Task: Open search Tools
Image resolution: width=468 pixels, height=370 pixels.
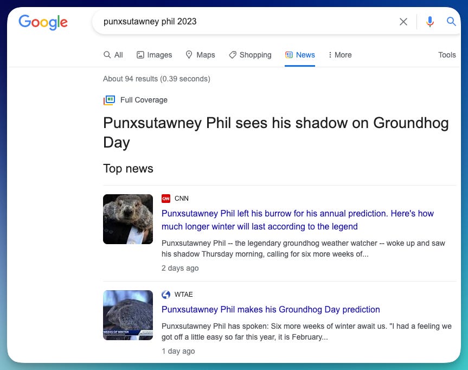Action: pyautogui.click(x=447, y=55)
